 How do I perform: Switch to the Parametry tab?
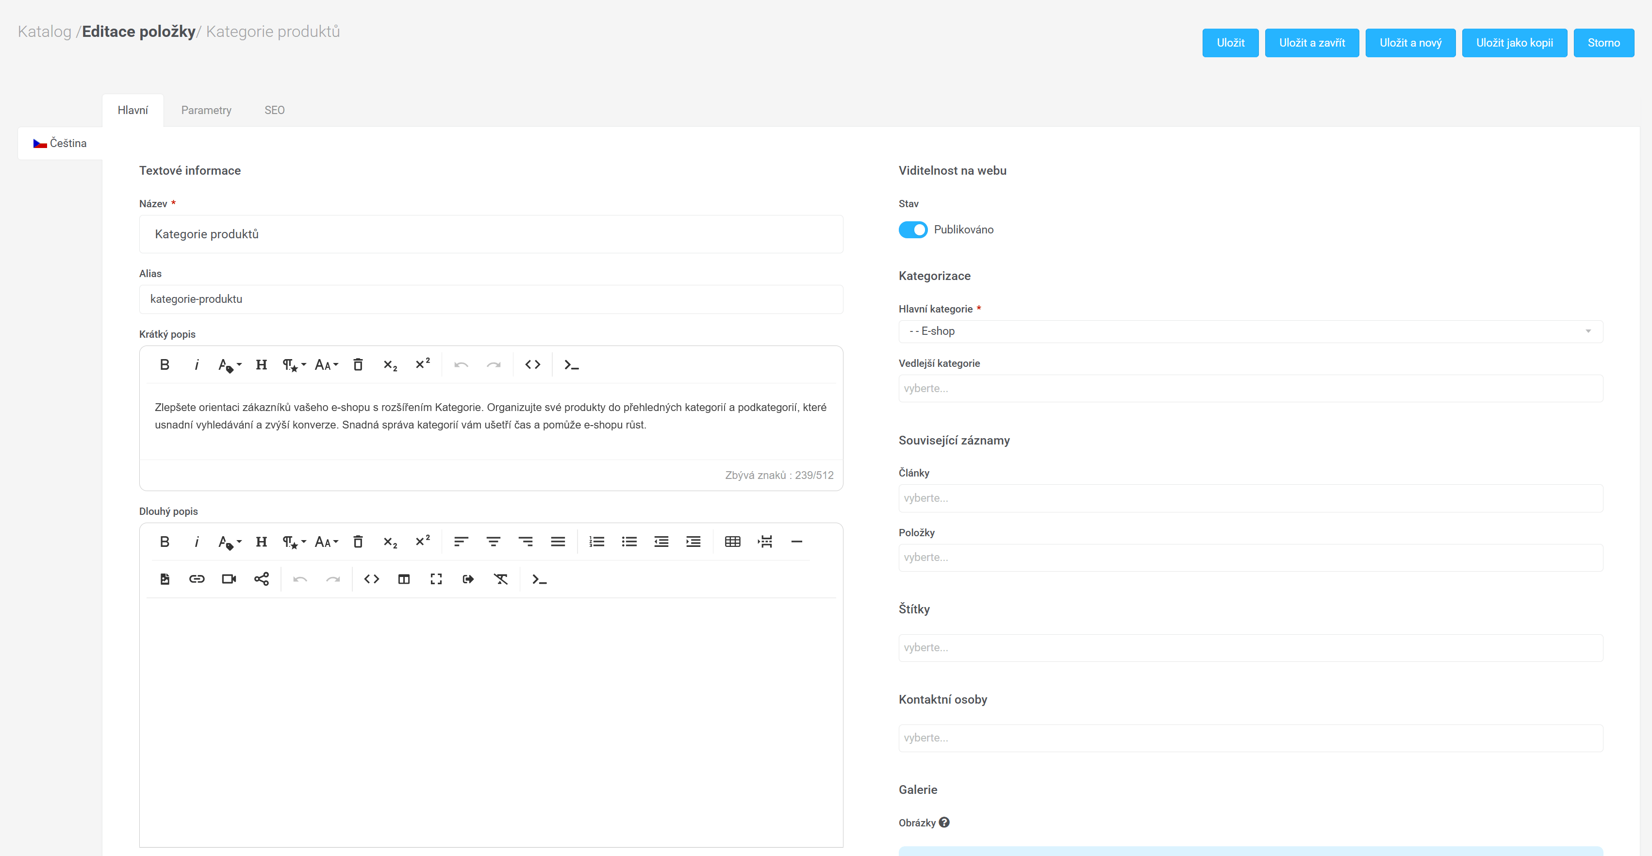coord(206,110)
